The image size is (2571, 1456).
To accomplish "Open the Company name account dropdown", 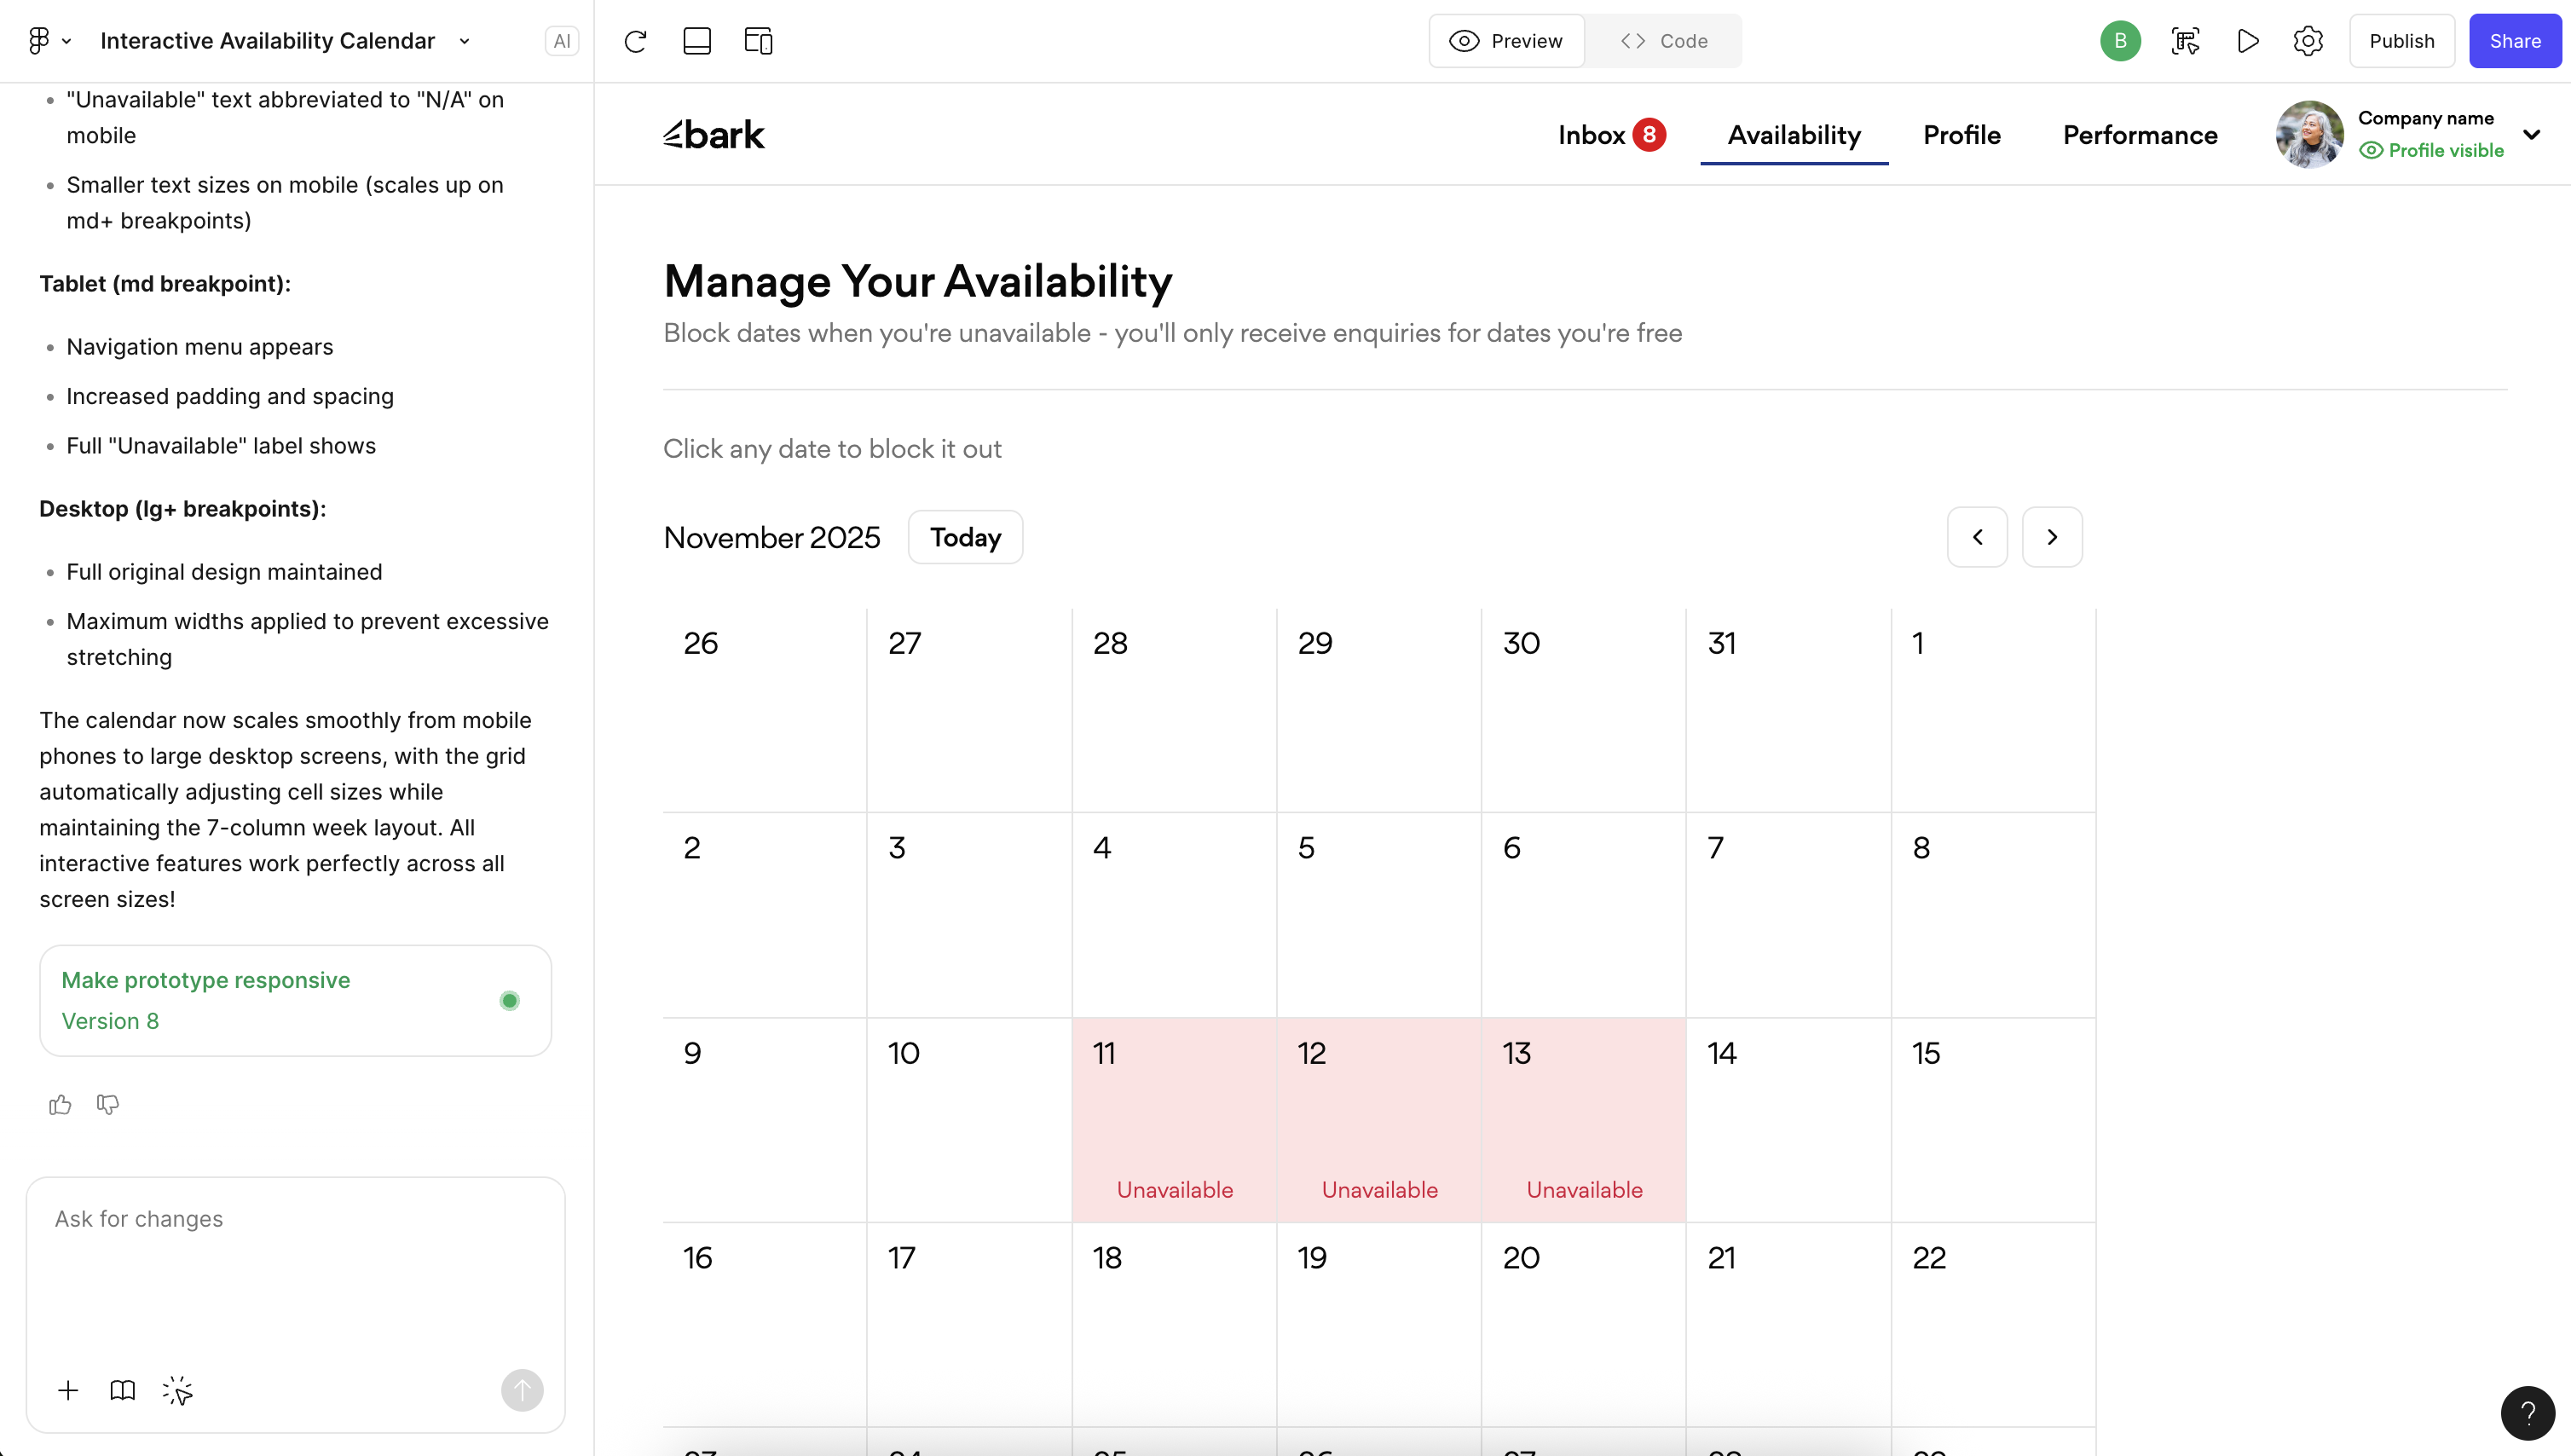I will point(2533,134).
